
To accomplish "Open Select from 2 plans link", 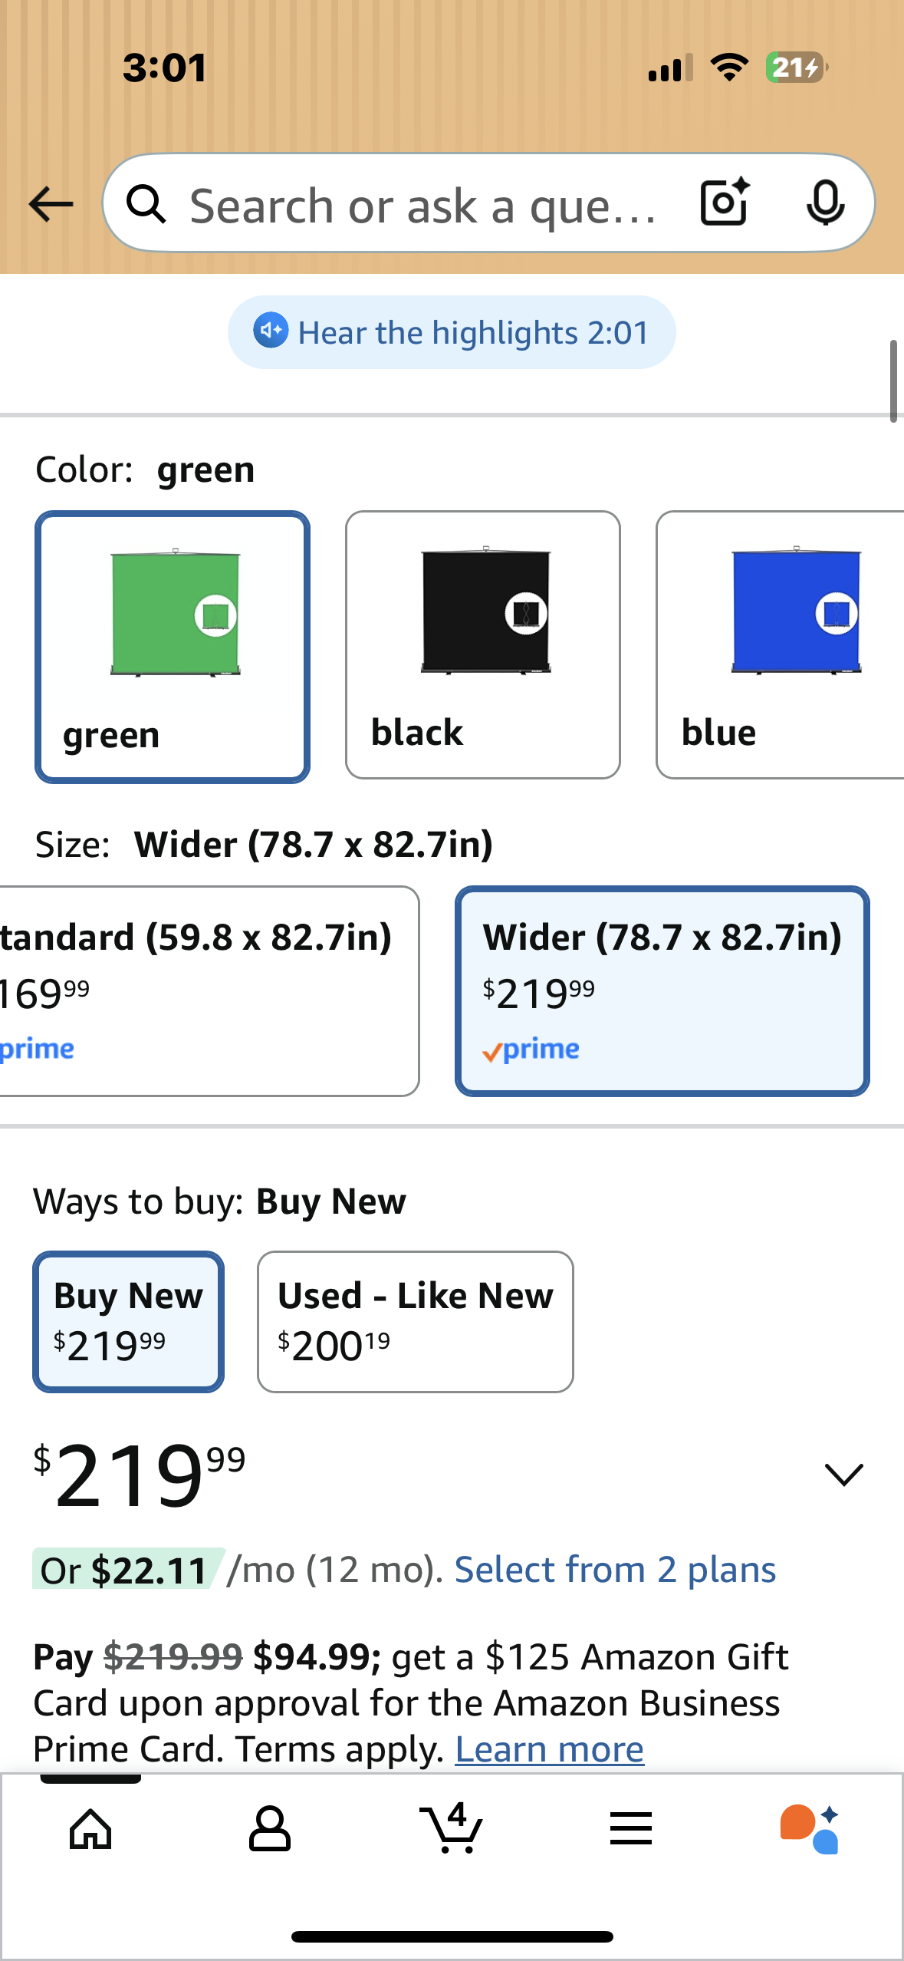I will [x=615, y=1570].
